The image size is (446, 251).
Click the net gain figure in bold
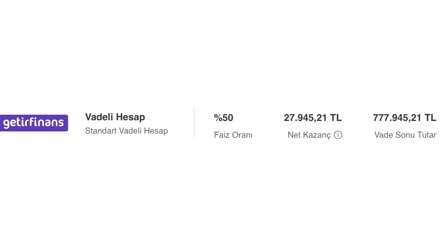tap(313, 118)
